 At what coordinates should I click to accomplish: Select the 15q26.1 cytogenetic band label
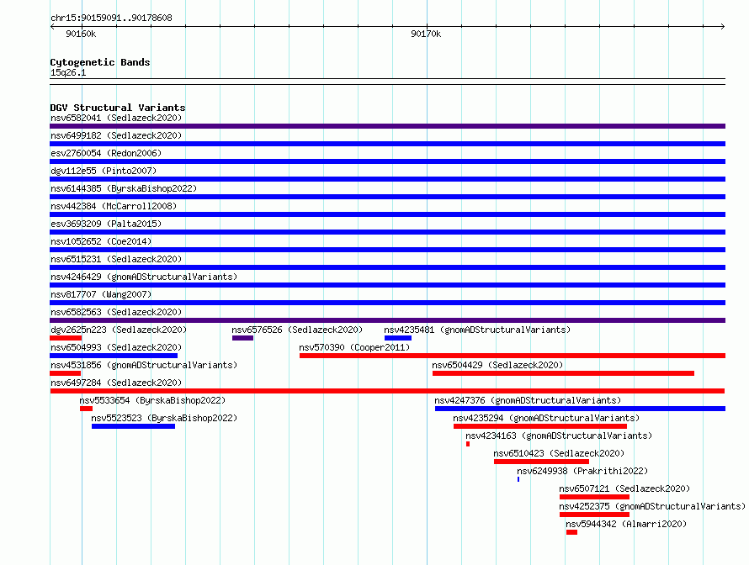click(x=68, y=72)
